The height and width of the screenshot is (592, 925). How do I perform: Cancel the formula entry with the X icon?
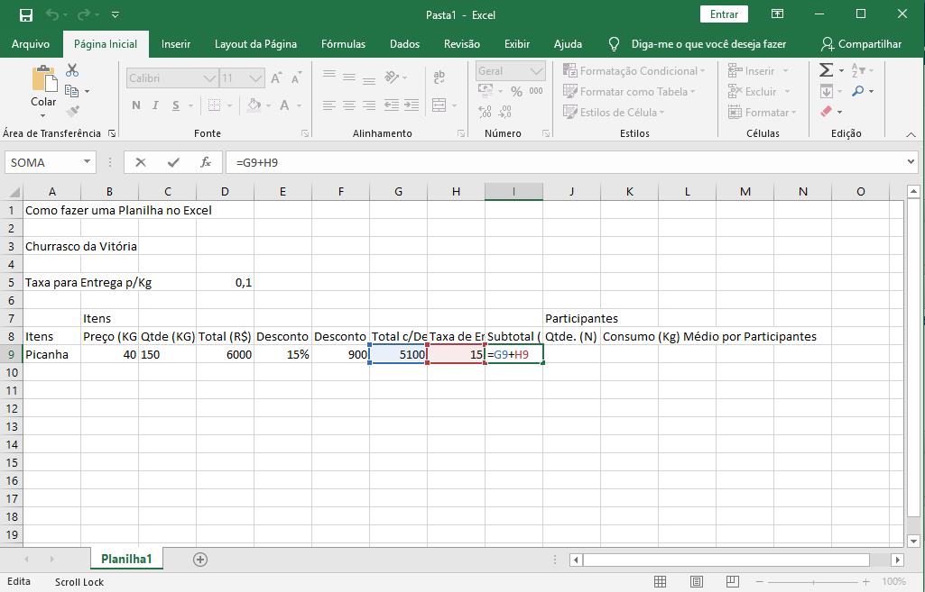pyautogui.click(x=141, y=162)
